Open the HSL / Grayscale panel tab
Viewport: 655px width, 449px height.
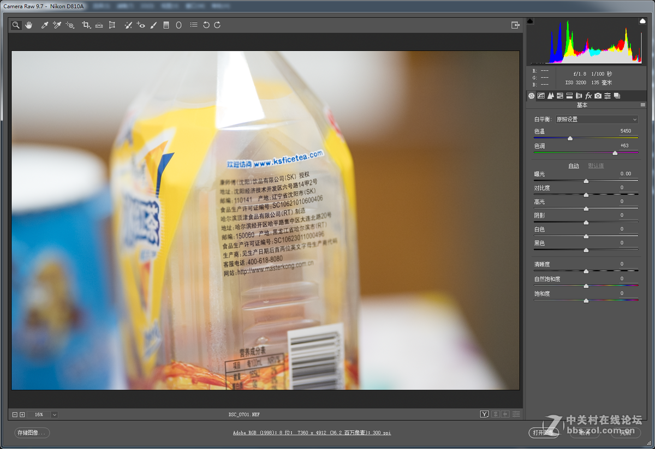[x=560, y=96]
